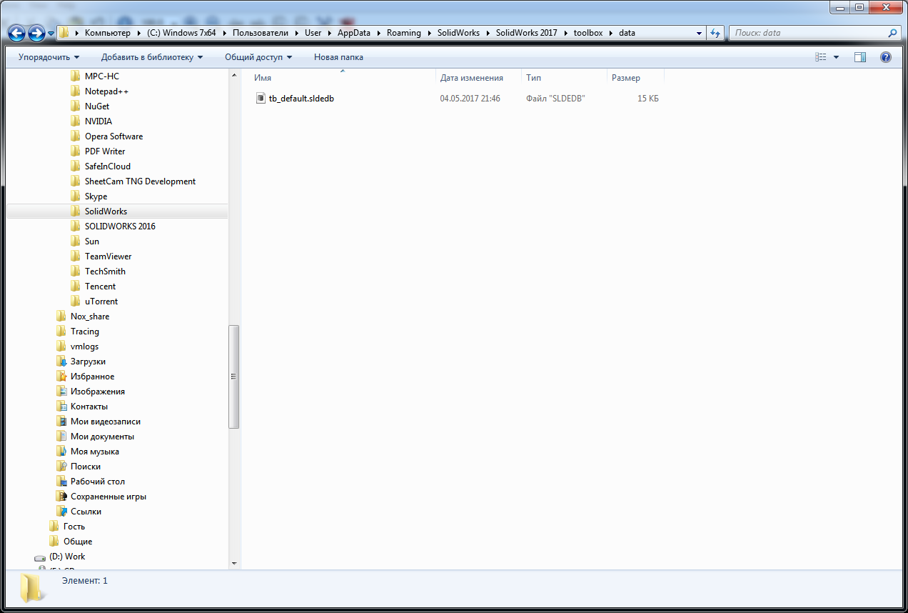Image resolution: width=908 pixels, height=613 pixels.
Task: Click the vertical scrollbar in the folder tree
Action: 234,375
